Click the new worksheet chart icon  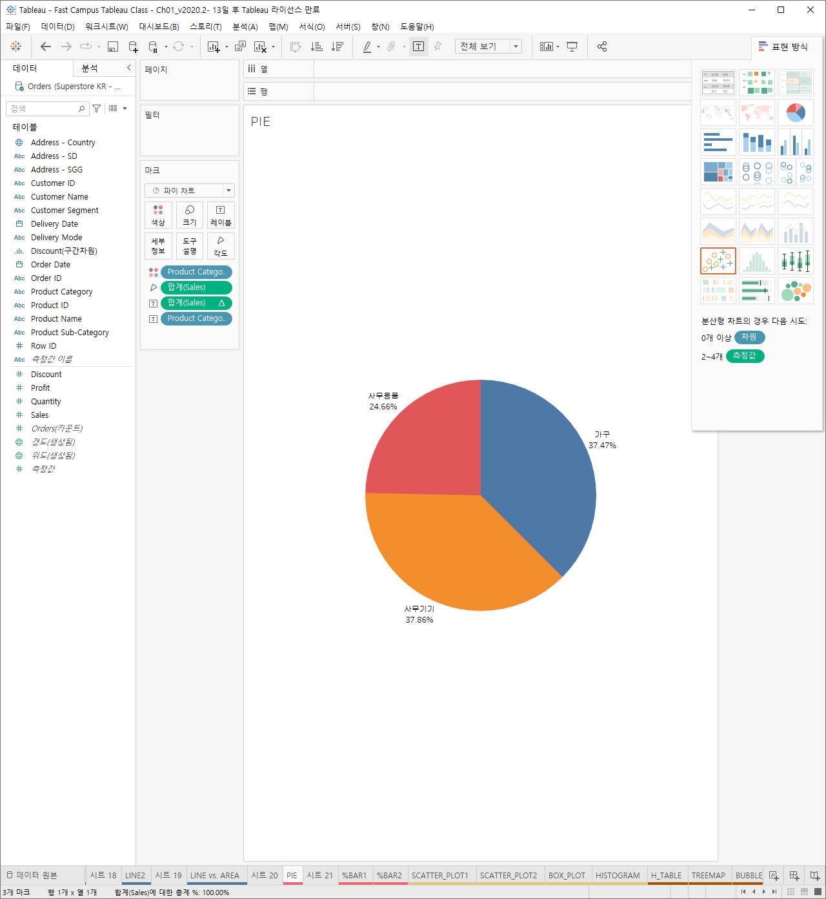(214, 46)
